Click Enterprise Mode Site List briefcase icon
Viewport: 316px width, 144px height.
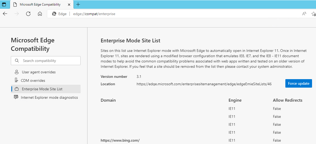[17, 89]
